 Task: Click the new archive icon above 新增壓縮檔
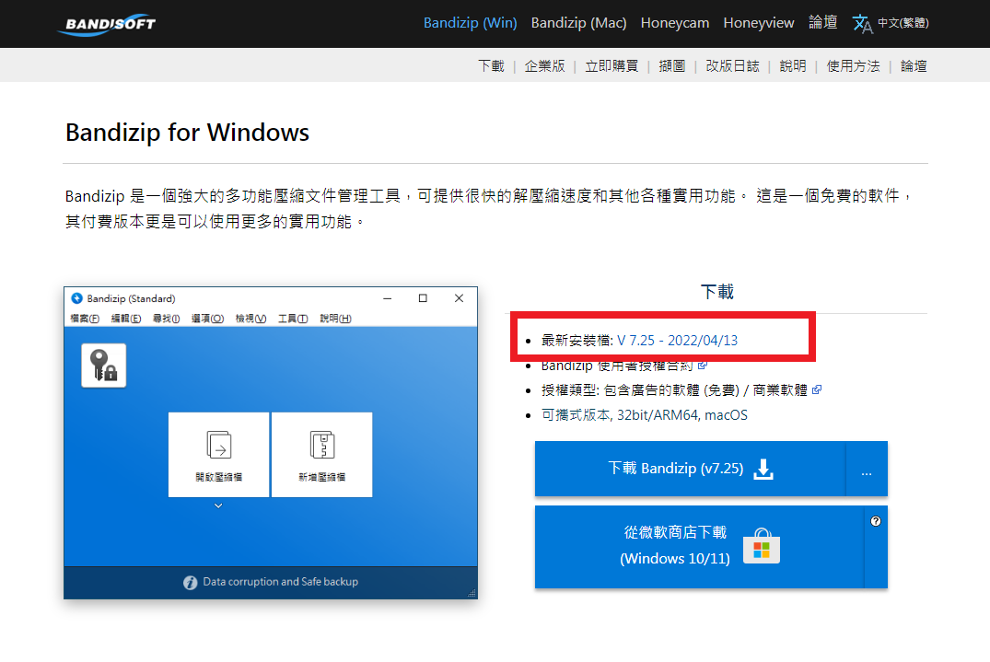tap(322, 445)
